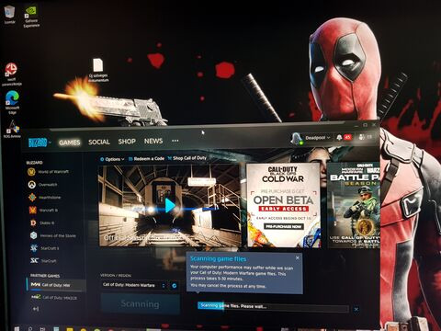Open the NEWS tab
This screenshot has width=441, height=331.
(153, 141)
